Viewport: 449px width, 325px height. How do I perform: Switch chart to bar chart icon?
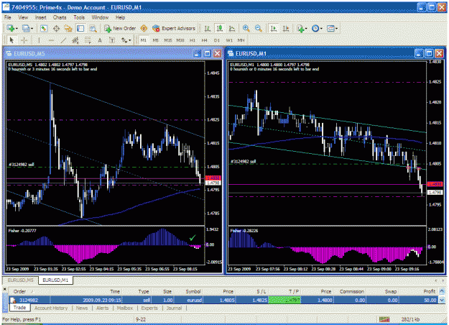click(x=208, y=28)
